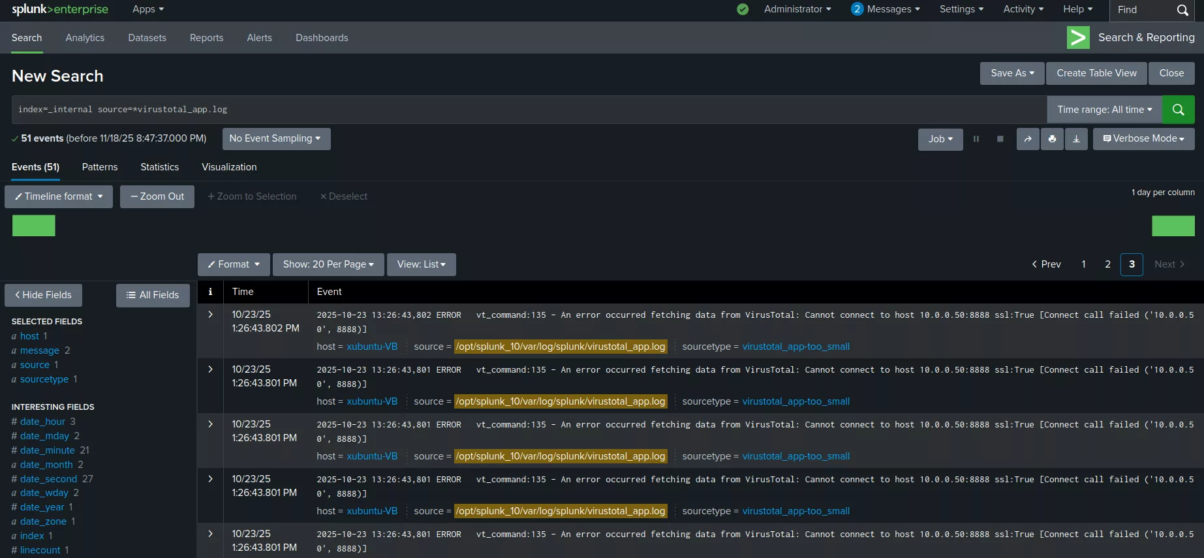Expand the first event row chevron

[210, 315]
